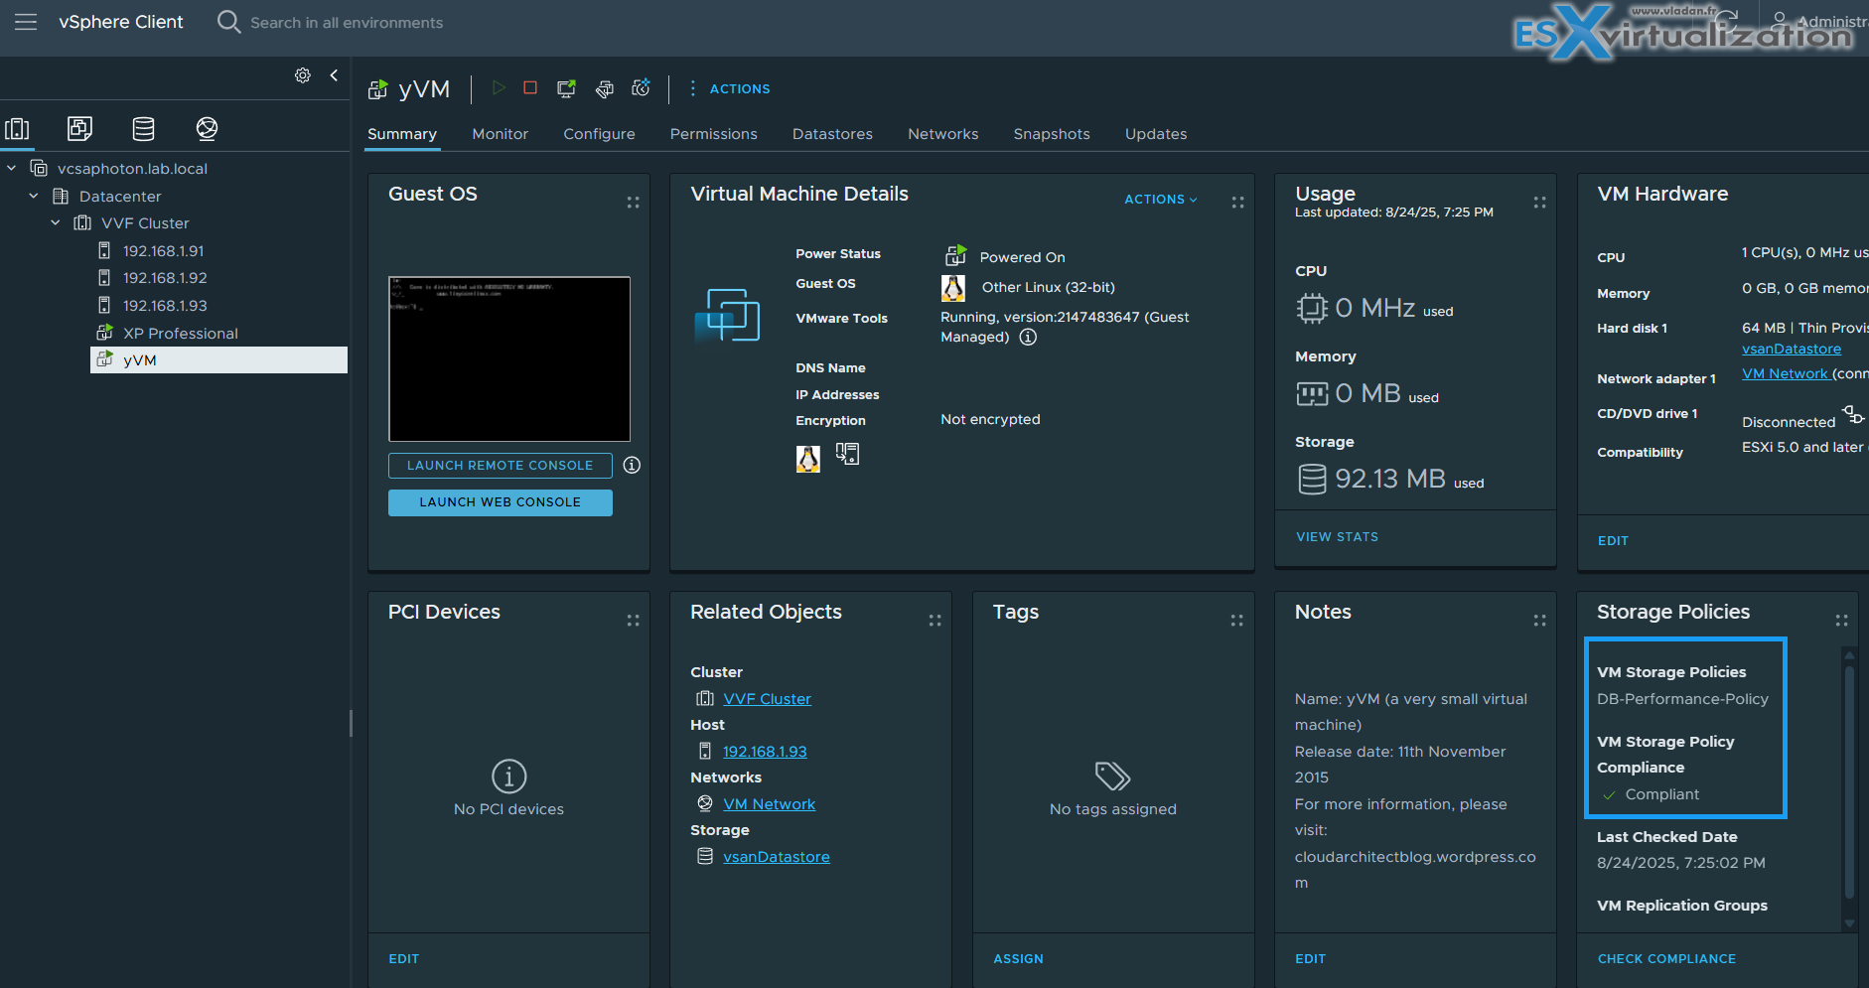Select host 192.168.1.91 in the tree
This screenshot has height=988, width=1869.
[x=163, y=251]
